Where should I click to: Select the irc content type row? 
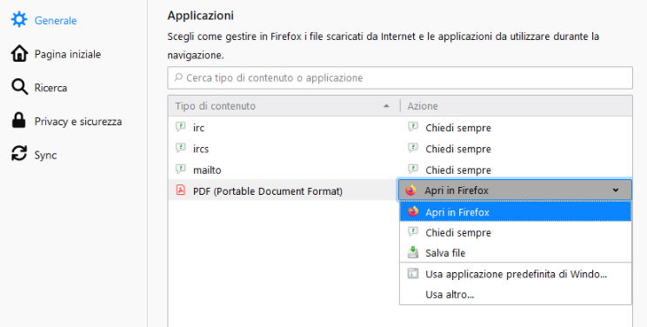pos(283,128)
